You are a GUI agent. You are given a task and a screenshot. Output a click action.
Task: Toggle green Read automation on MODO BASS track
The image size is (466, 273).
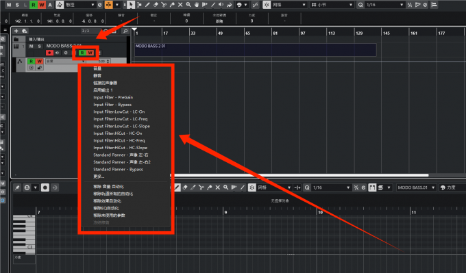pyautogui.click(x=82, y=53)
